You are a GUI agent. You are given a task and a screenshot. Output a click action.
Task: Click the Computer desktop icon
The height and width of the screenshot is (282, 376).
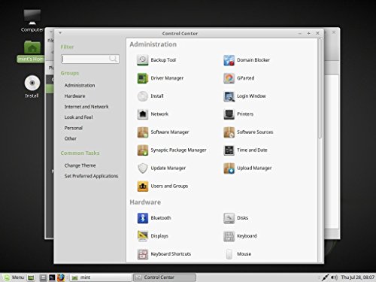[32, 17]
